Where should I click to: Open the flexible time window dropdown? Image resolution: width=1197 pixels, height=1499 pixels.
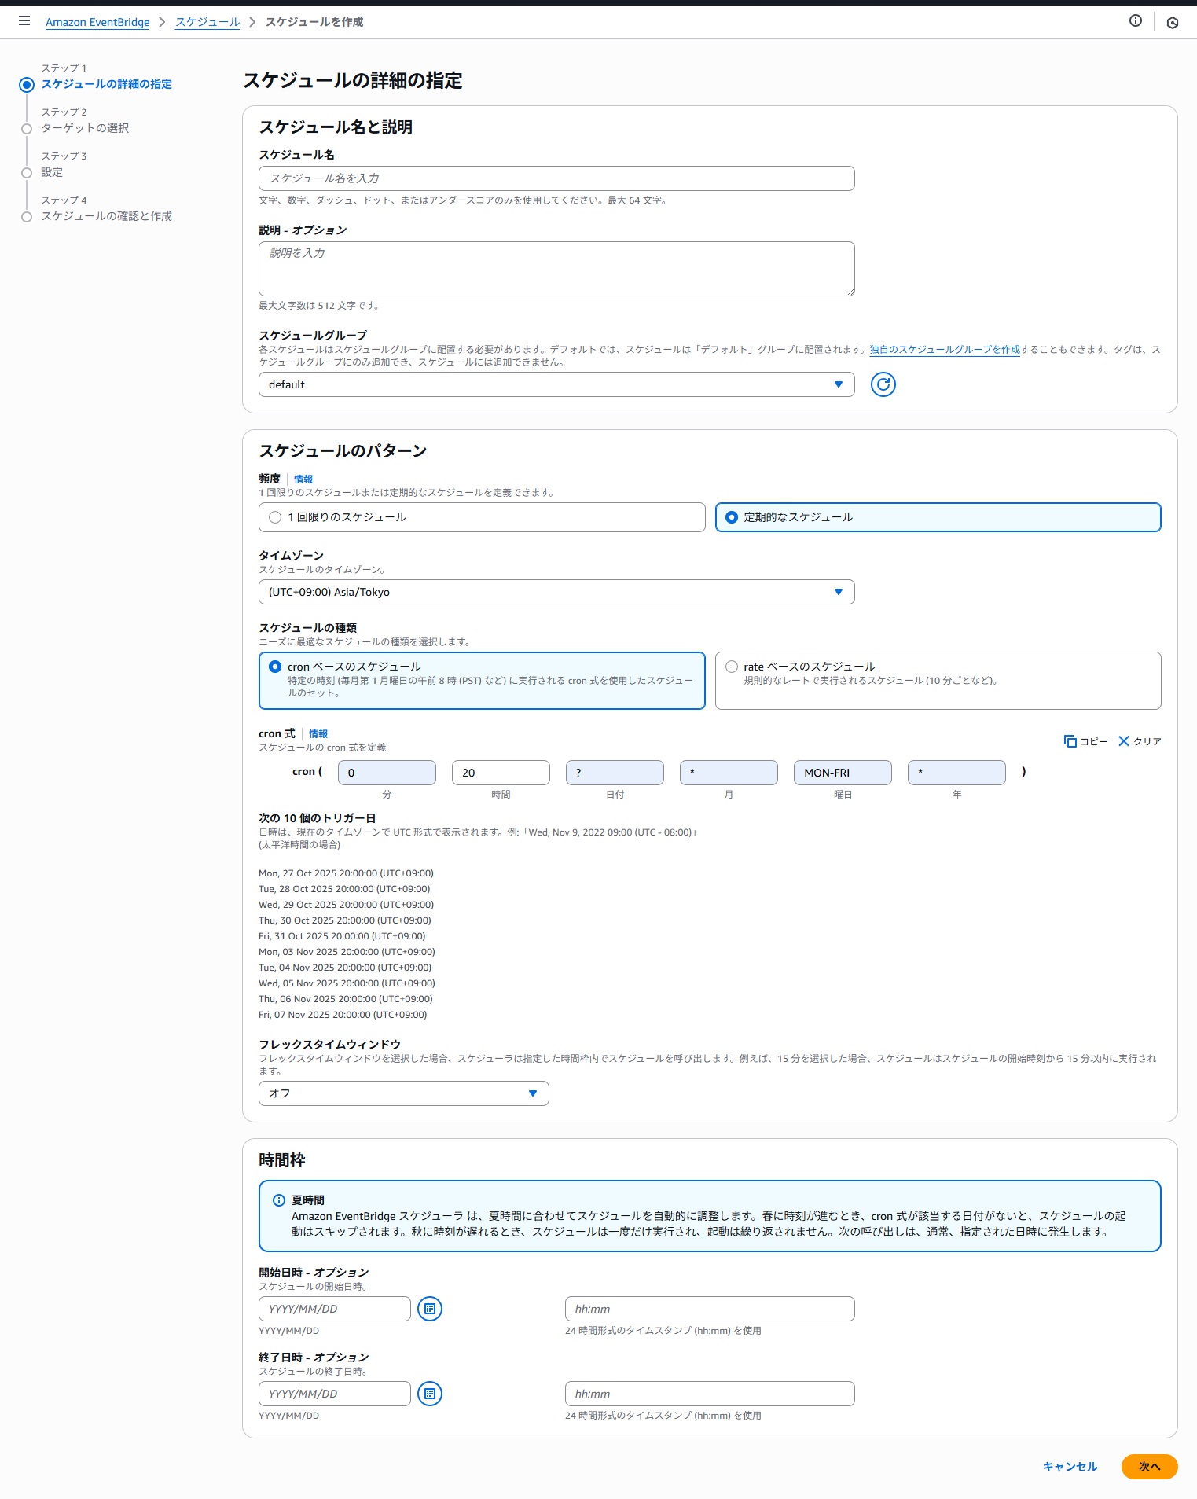pos(403,1093)
